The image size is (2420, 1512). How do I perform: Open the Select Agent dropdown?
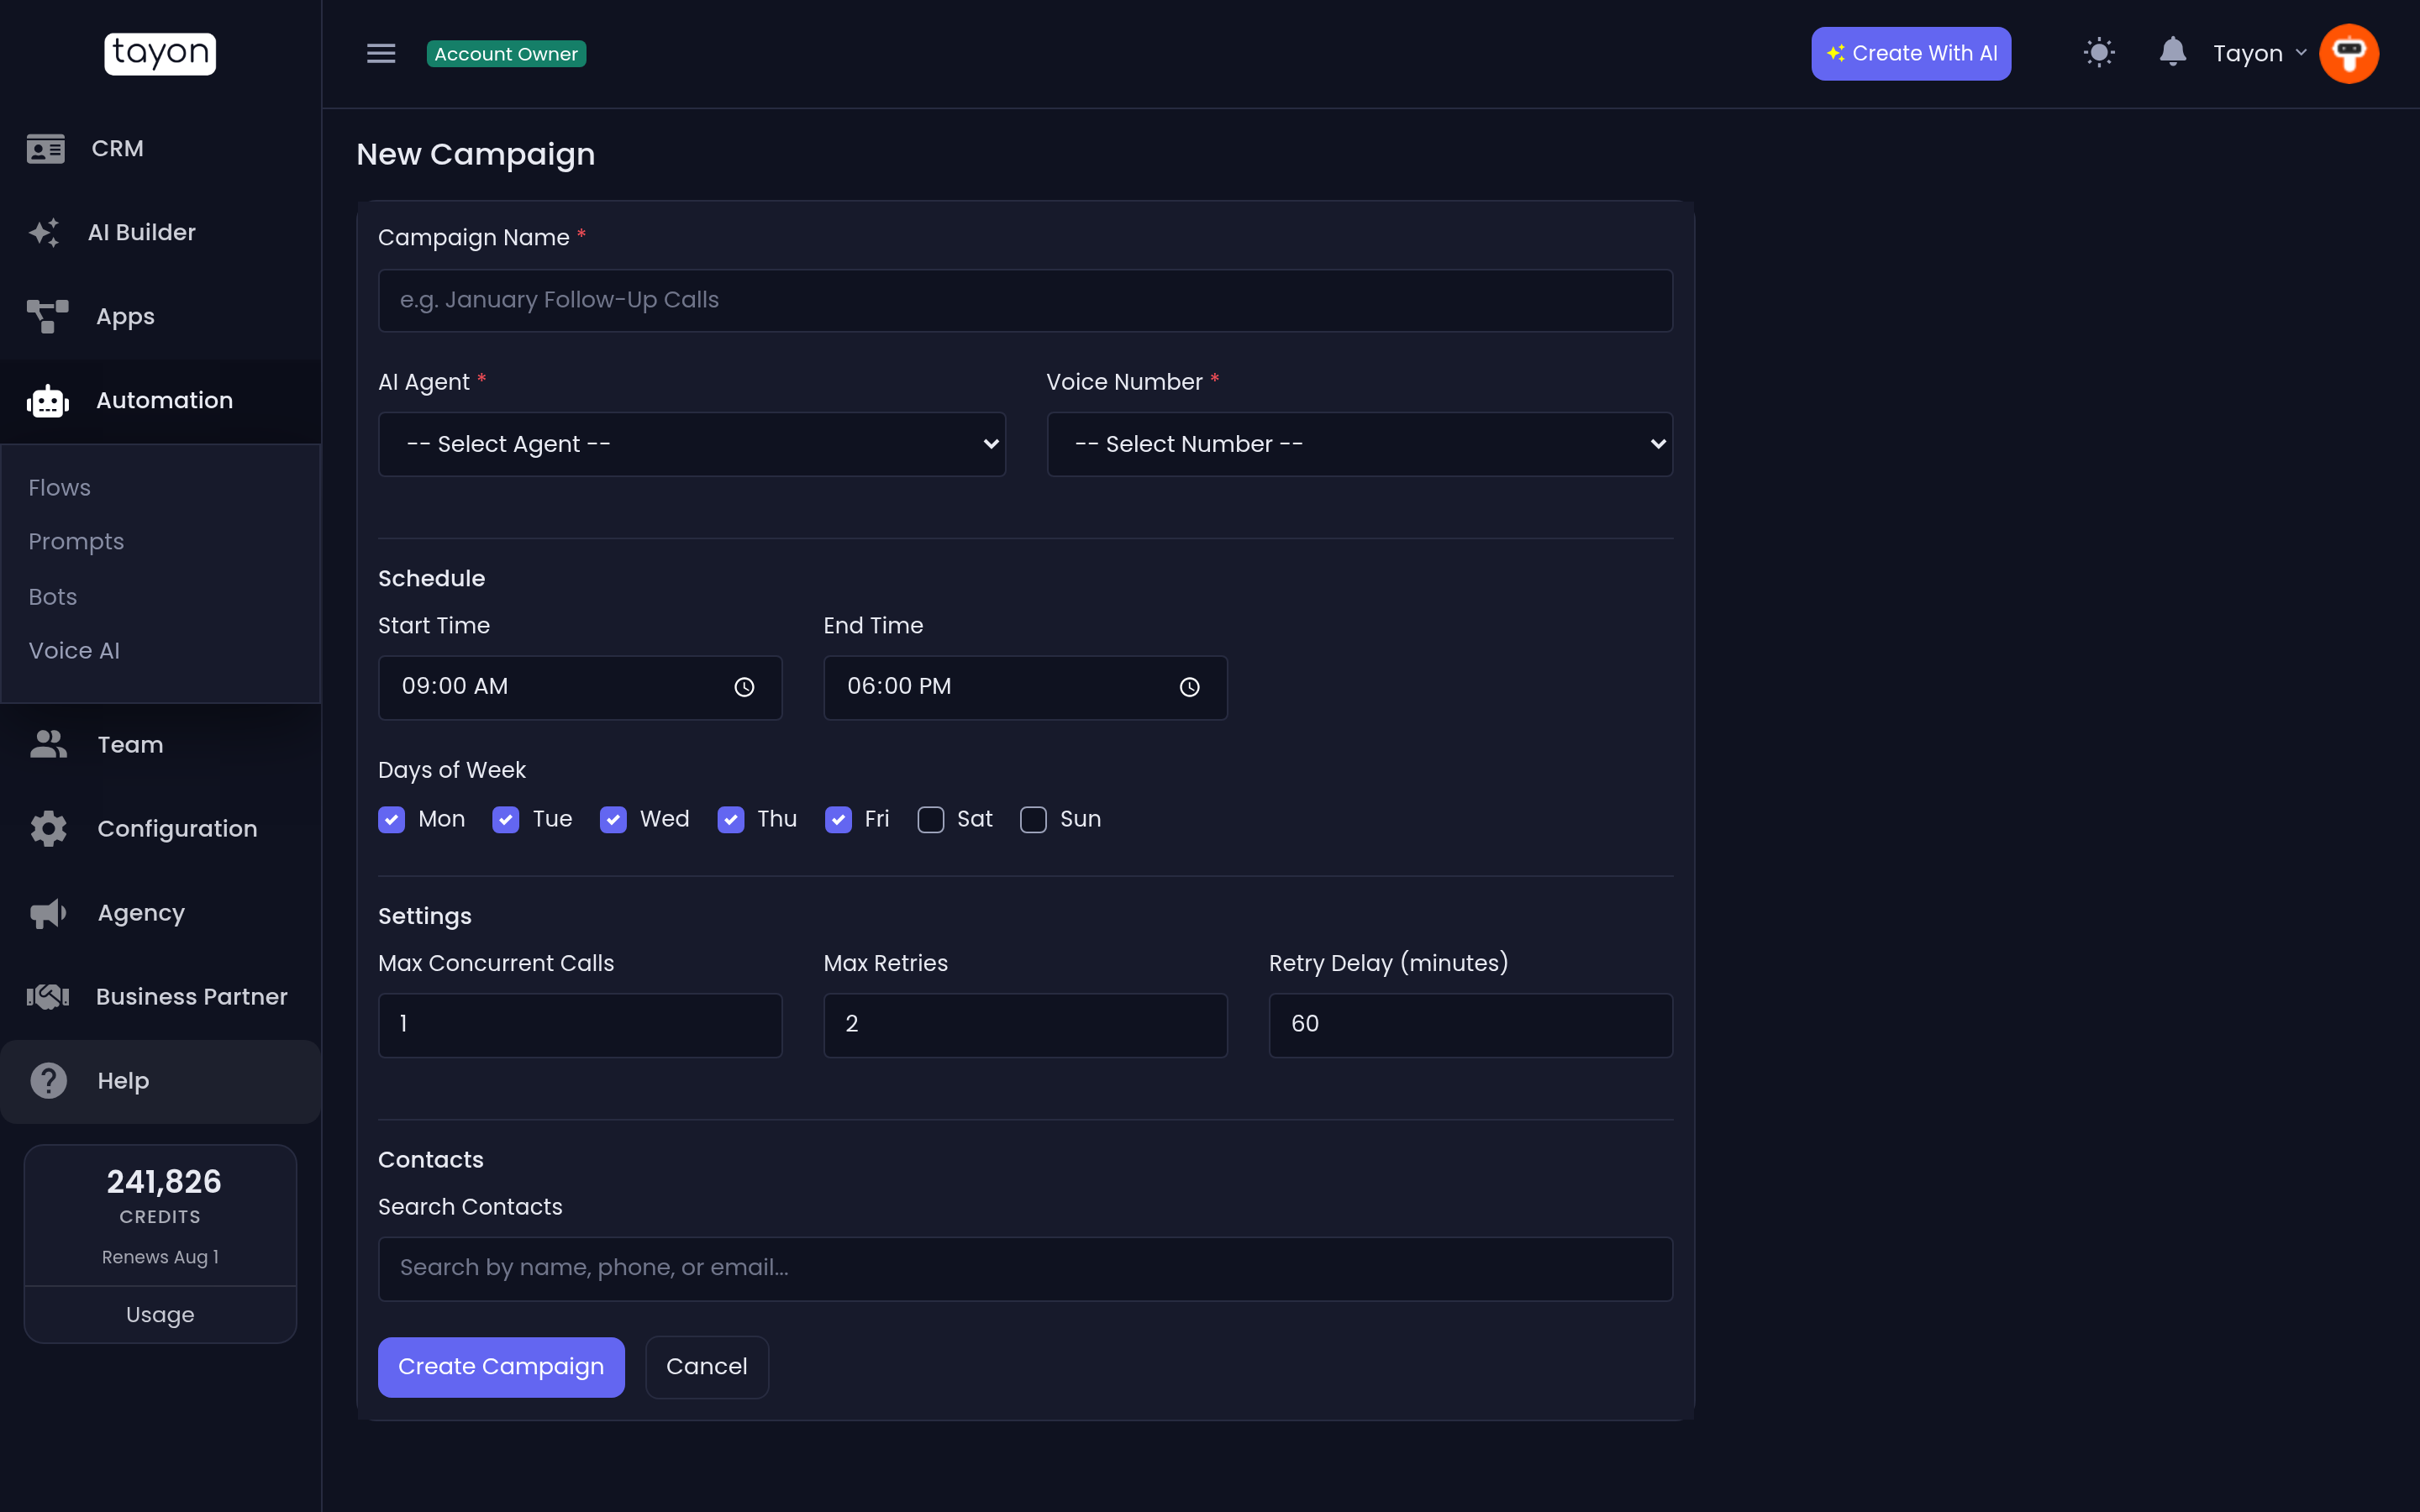[x=692, y=444]
